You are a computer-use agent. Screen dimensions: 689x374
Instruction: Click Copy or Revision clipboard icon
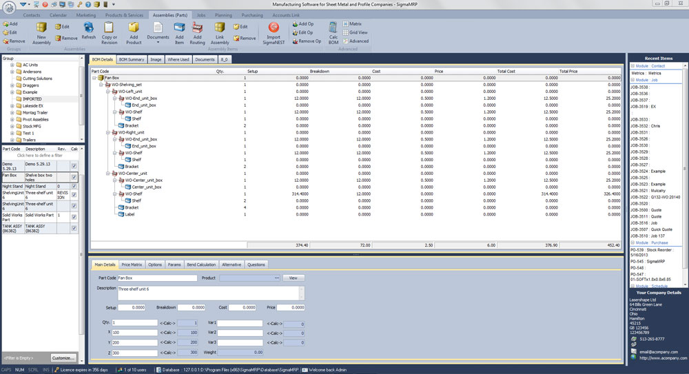click(109, 28)
